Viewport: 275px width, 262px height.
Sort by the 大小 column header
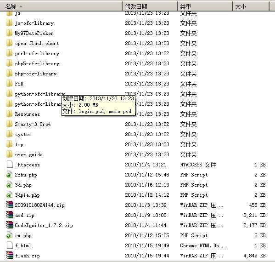pos(251,6)
